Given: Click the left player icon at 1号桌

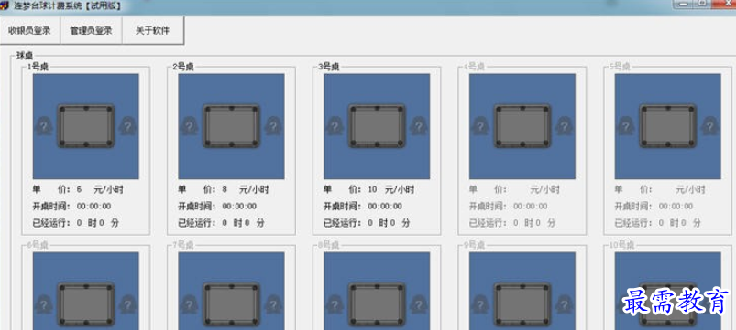Looking at the screenshot, I should point(44,126).
